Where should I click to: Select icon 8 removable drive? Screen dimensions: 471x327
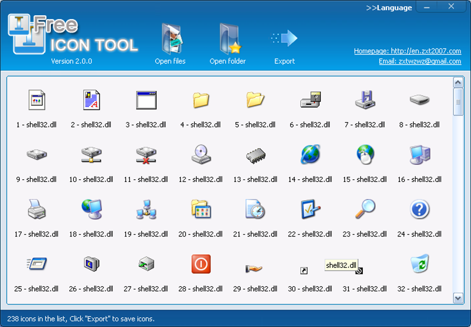(420, 100)
